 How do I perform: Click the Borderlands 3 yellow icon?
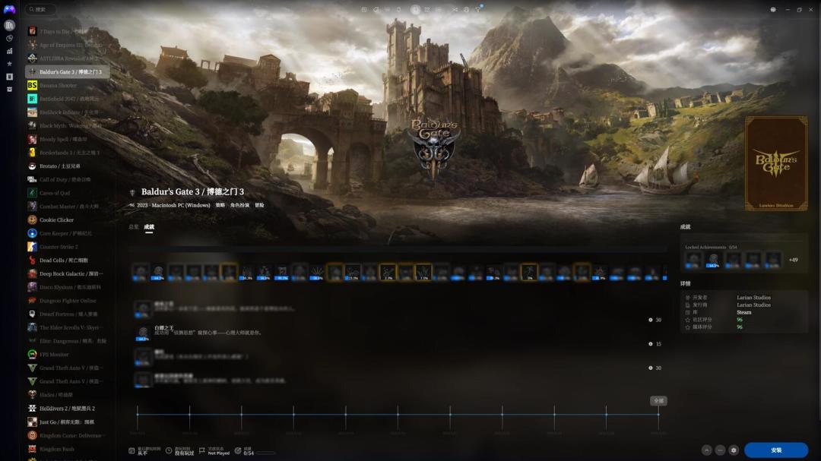tap(32, 152)
